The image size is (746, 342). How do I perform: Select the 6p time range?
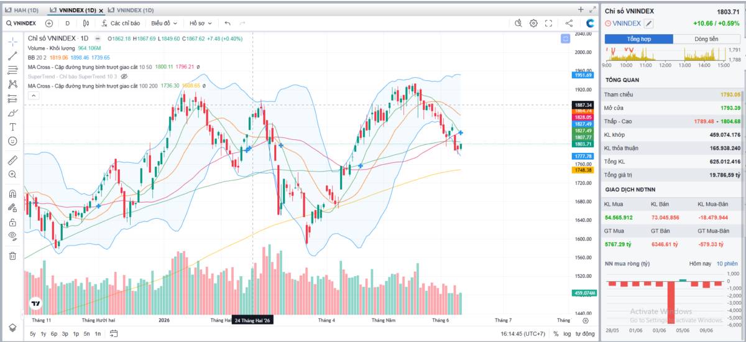[x=54, y=334]
